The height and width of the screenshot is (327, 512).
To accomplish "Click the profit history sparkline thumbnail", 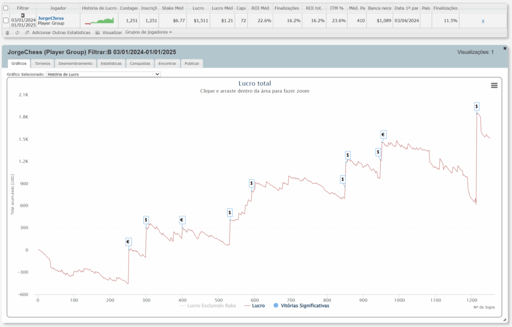I will (99, 21).
